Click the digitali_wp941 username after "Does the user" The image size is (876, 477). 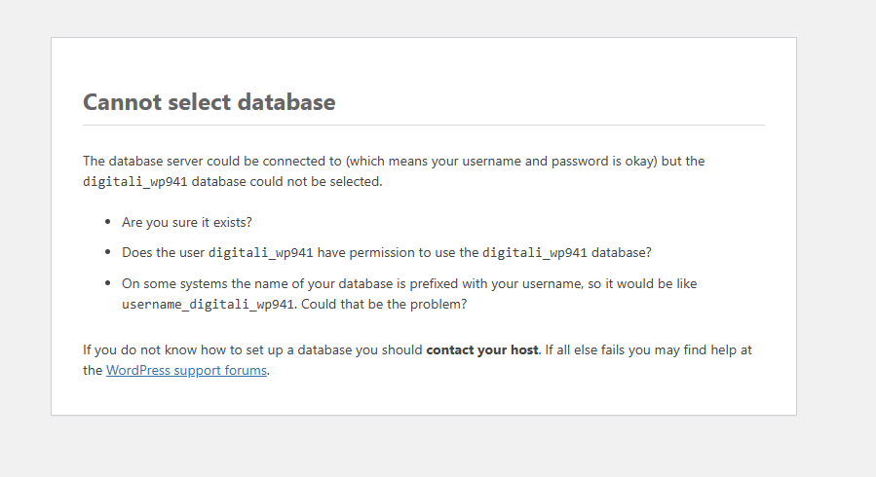click(260, 253)
